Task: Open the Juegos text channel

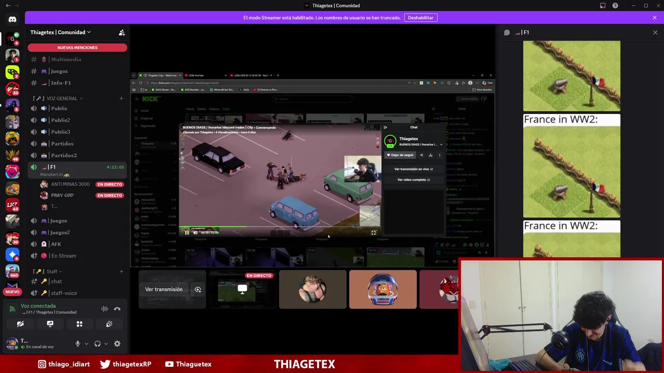Action: point(77,71)
